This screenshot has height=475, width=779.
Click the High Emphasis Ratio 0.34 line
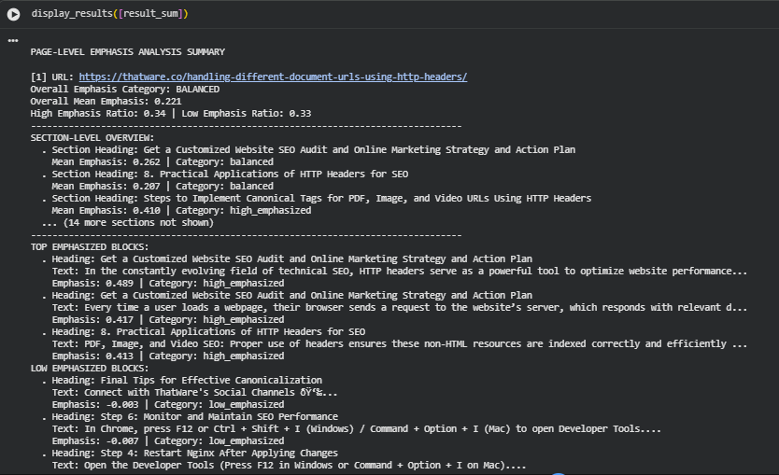click(171, 114)
